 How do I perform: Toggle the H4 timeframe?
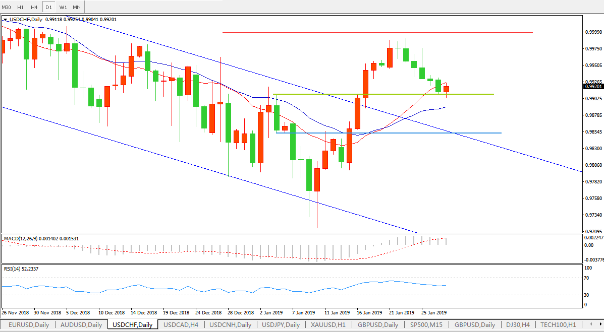(x=34, y=7)
